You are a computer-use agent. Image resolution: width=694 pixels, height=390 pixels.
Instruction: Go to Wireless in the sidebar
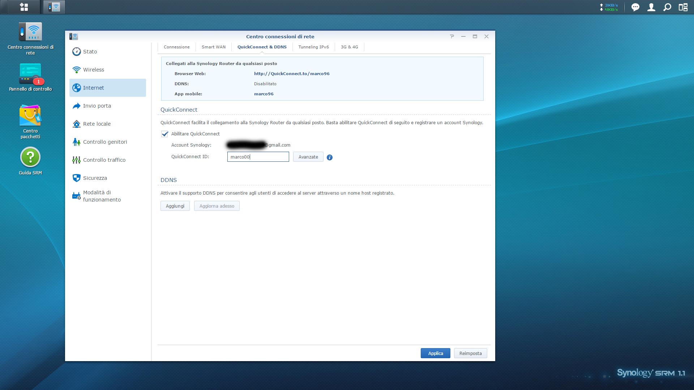click(93, 70)
